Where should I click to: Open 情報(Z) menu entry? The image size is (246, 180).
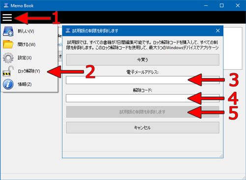click(29, 84)
